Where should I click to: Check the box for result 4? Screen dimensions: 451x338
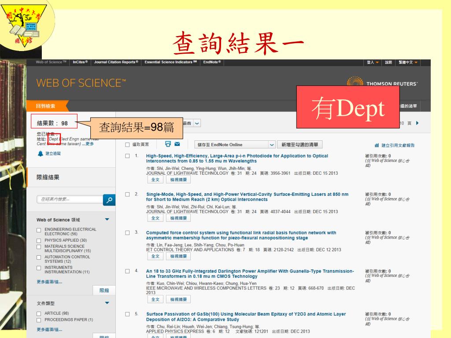(127, 271)
